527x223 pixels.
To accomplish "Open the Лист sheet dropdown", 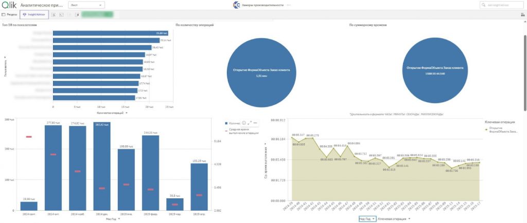I will pyautogui.click(x=86, y=5).
